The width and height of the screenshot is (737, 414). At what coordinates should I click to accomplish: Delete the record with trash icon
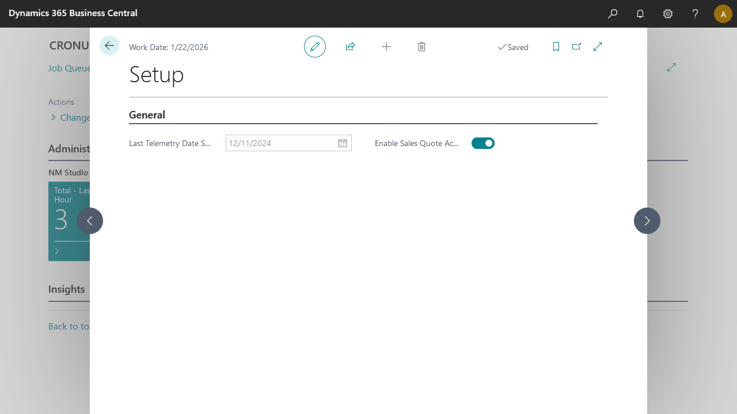[421, 47]
